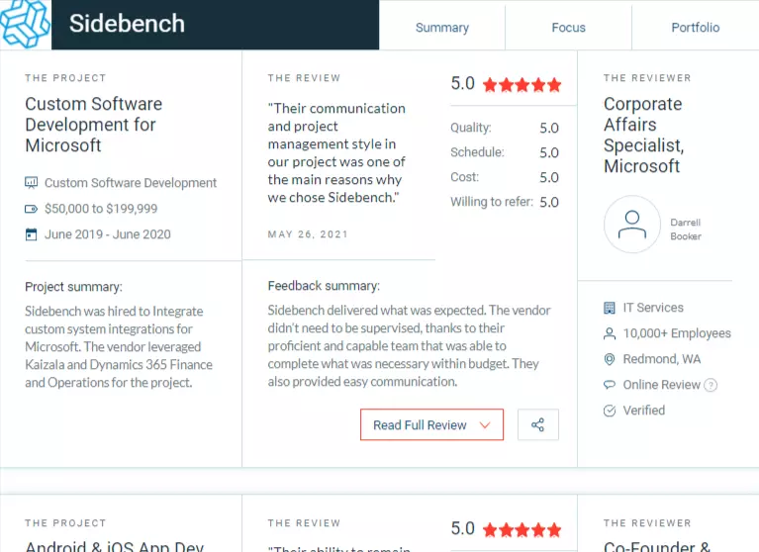Click the Android & iOS App Dev project title
The width and height of the screenshot is (759, 552).
(x=114, y=546)
